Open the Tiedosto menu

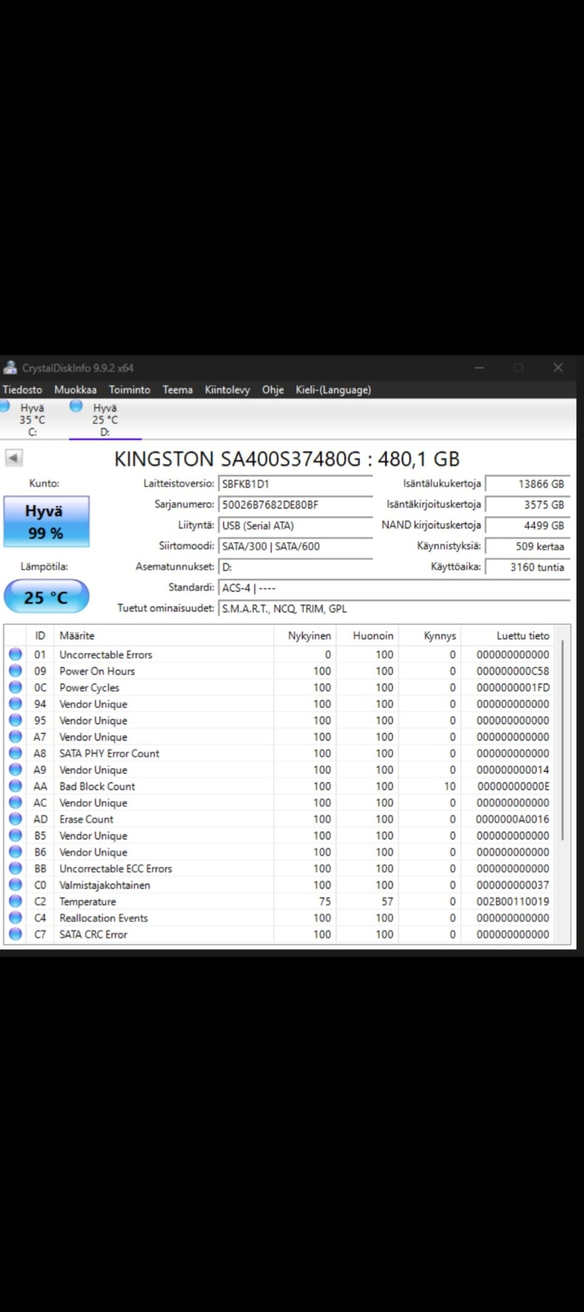click(23, 390)
